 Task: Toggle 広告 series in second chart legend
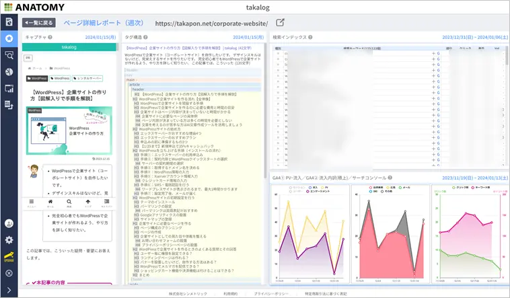coord(391,188)
